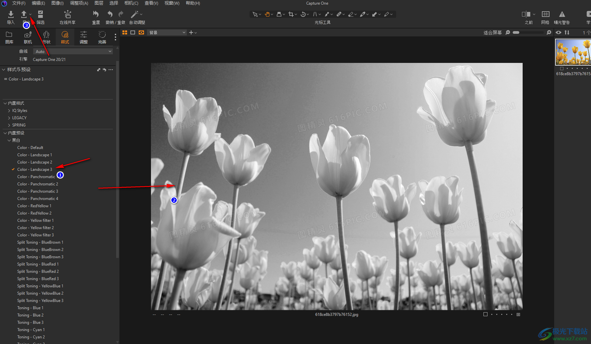Open the Adjust (调整) tool tab

pos(84,37)
